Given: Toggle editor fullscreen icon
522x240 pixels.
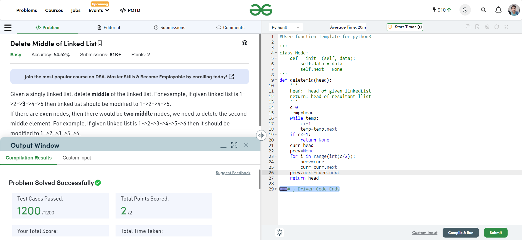Looking at the screenshot, I should click(506, 27).
